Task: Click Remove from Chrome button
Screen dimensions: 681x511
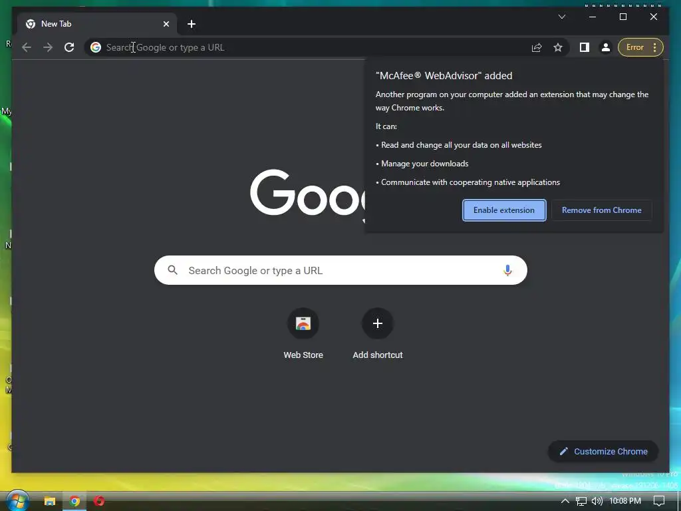Action: click(601, 210)
